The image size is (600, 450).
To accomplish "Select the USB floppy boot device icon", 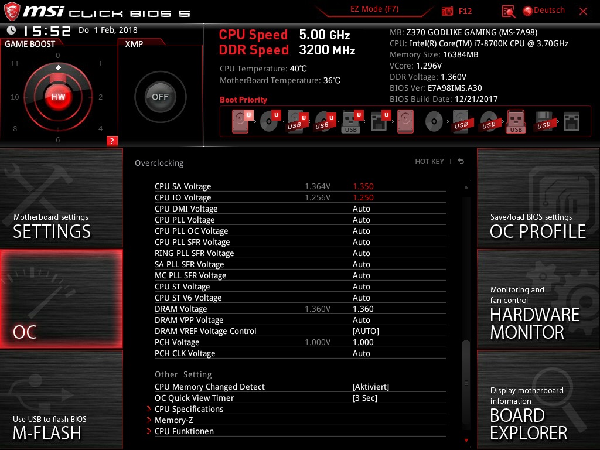I will coord(544,121).
